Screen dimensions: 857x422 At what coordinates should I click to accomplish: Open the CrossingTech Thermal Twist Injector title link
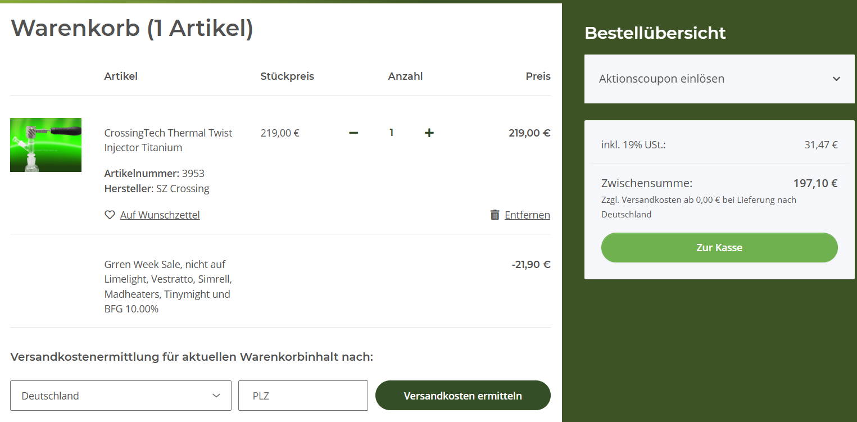[168, 140]
